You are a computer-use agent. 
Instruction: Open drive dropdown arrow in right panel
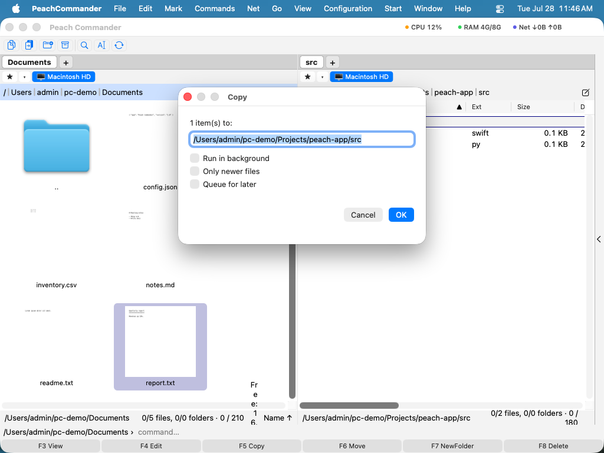click(x=322, y=77)
